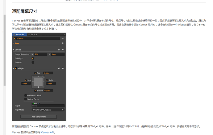Open the Widget component help document icon
Screen dimensions: 213x135
(x=59, y=68)
